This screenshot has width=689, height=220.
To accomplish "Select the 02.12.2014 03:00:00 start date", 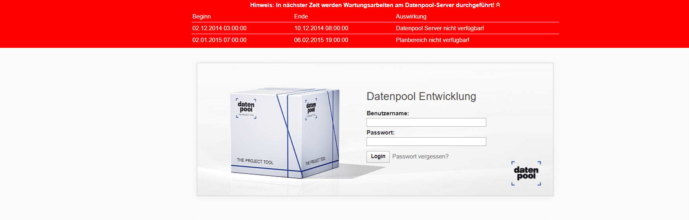I will tap(220, 28).
